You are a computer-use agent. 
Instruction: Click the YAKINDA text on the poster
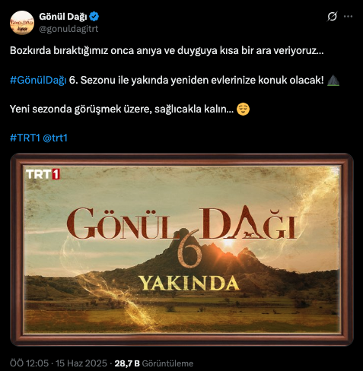pyautogui.click(x=189, y=284)
